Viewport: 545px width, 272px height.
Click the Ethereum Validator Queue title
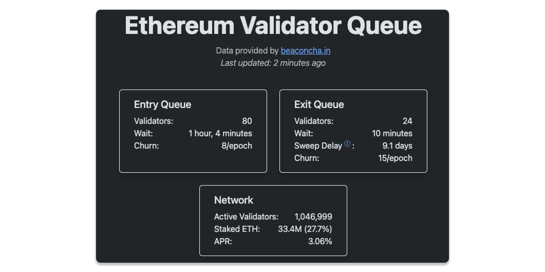coord(273,25)
